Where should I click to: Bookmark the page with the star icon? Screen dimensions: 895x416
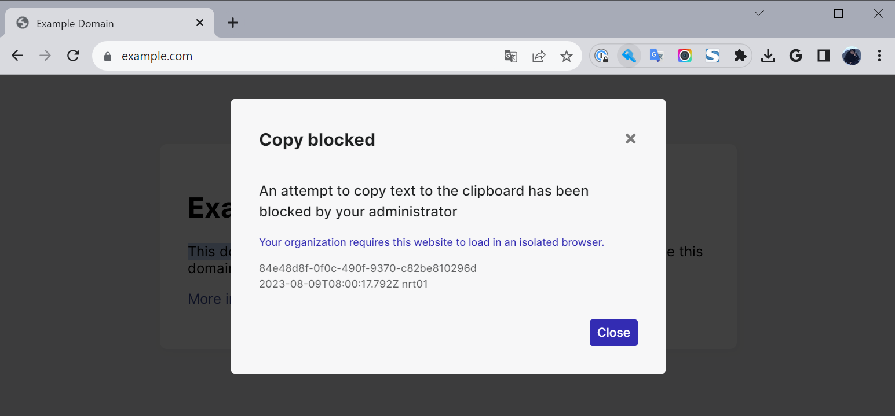coord(567,56)
